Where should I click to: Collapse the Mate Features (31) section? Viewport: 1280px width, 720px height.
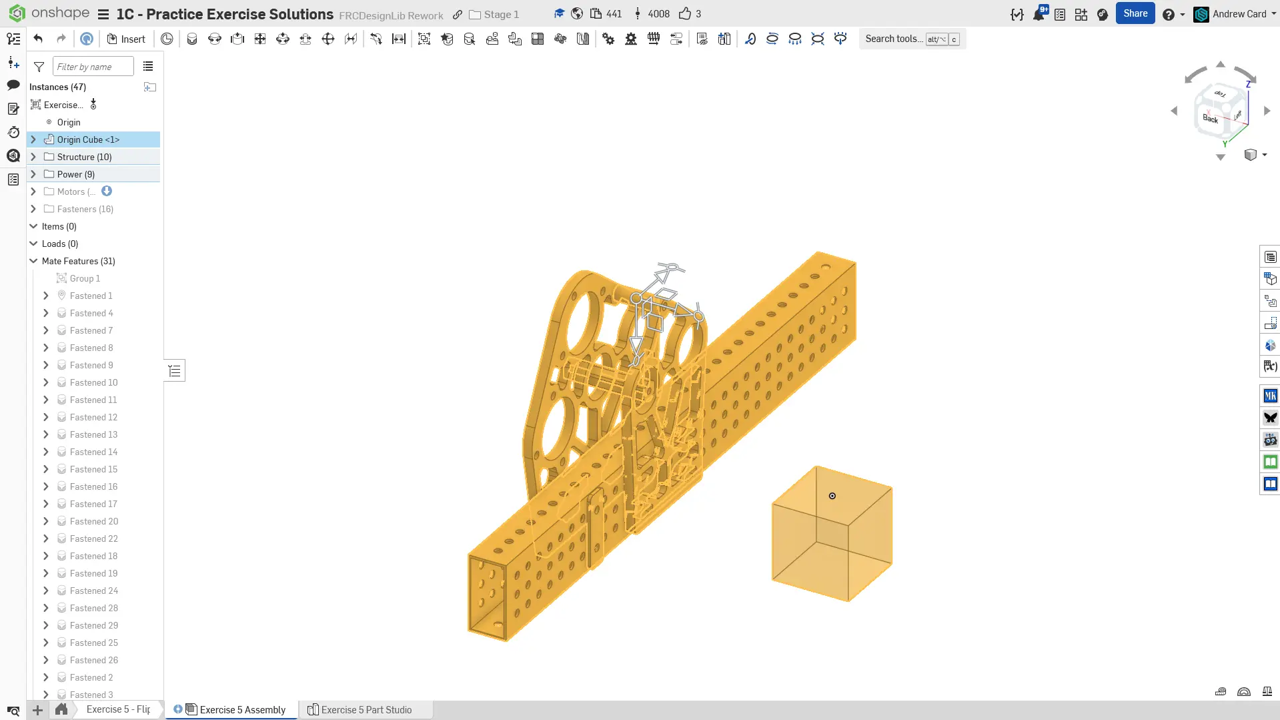(x=33, y=261)
